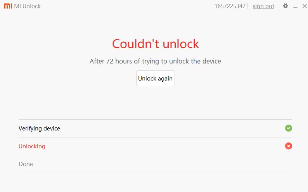The height and width of the screenshot is (192, 308).
Task: Click the After 72 hours message text
Action: tap(156, 61)
